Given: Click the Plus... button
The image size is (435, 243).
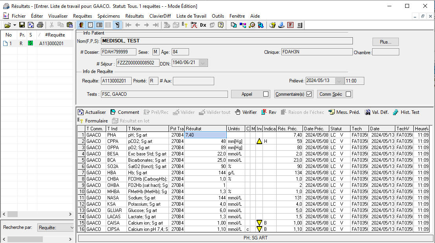Looking at the screenshot, I should tap(385, 42).
